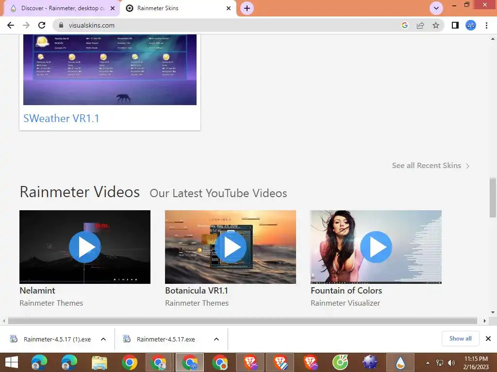Open File Explorer from the taskbar

[x=99, y=362]
